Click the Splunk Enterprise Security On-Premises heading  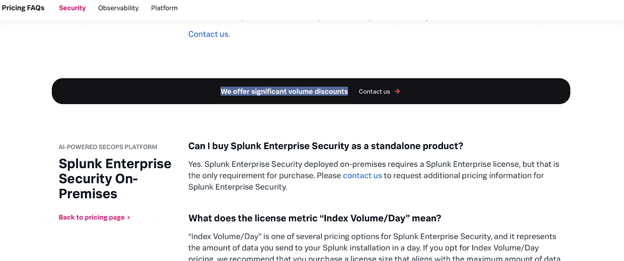coord(114,178)
